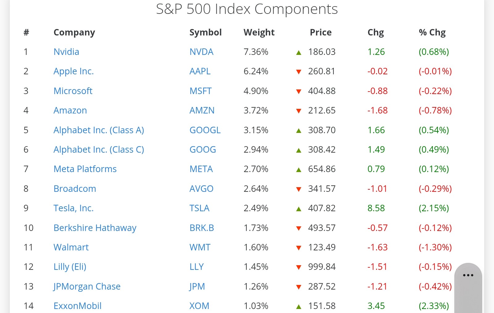Click the red down arrow beside Apple price

point(299,72)
